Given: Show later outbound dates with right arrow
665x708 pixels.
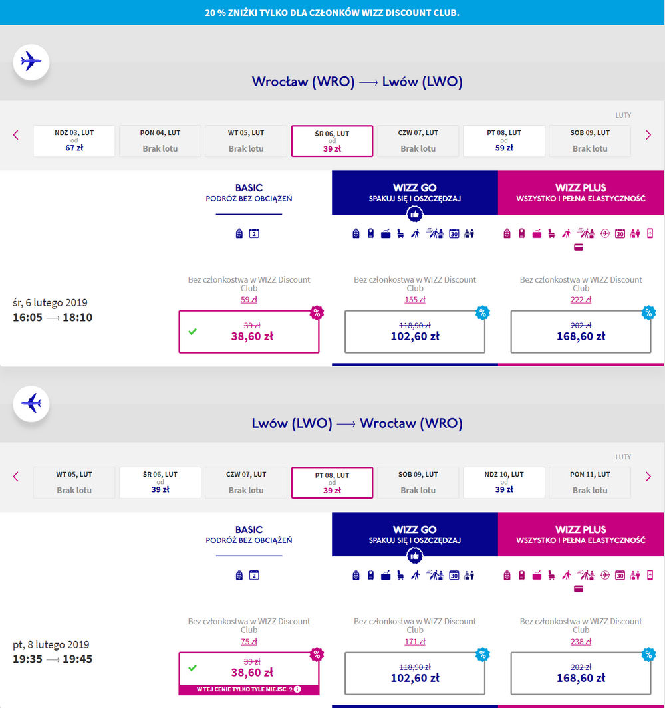Looking at the screenshot, I should click(648, 135).
